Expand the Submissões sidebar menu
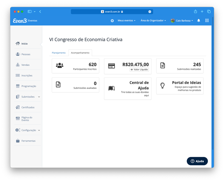The image size is (224, 181). 39,97
